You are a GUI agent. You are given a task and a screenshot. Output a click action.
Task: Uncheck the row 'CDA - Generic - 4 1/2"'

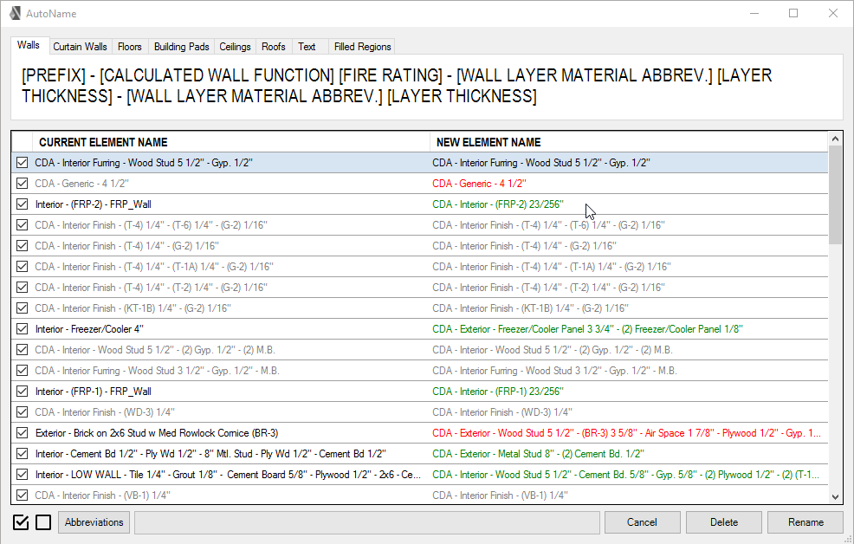point(22,183)
